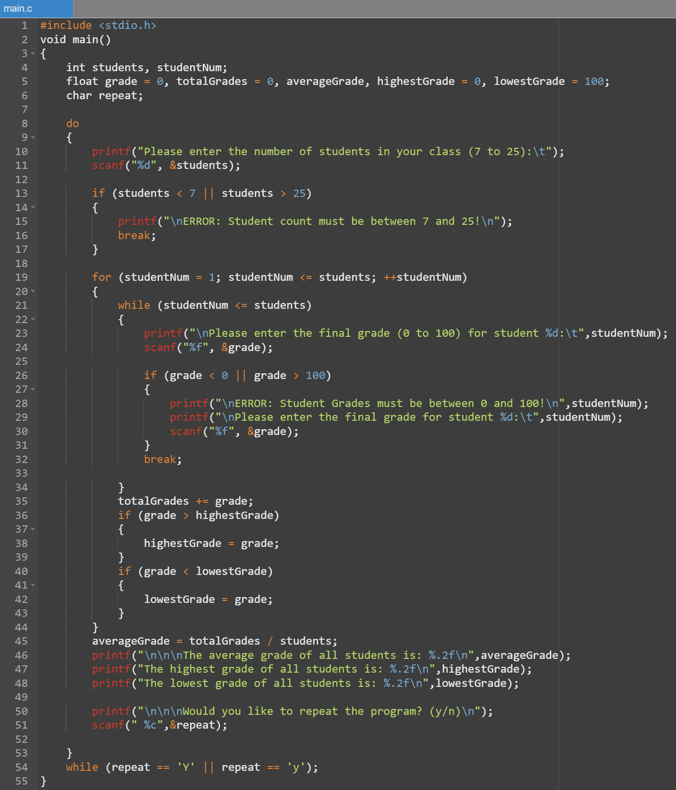Click 'lowestGrade = 100;' on line 5
The width and height of the screenshot is (676, 790).
(552, 82)
